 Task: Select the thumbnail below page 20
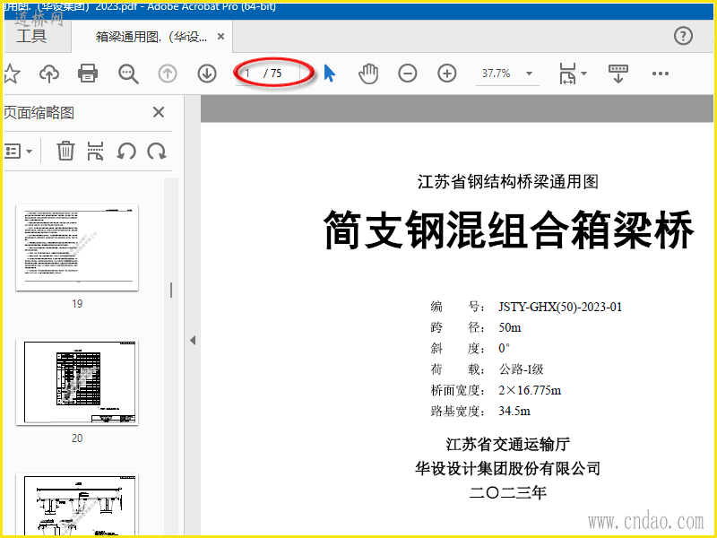point(77,504)
